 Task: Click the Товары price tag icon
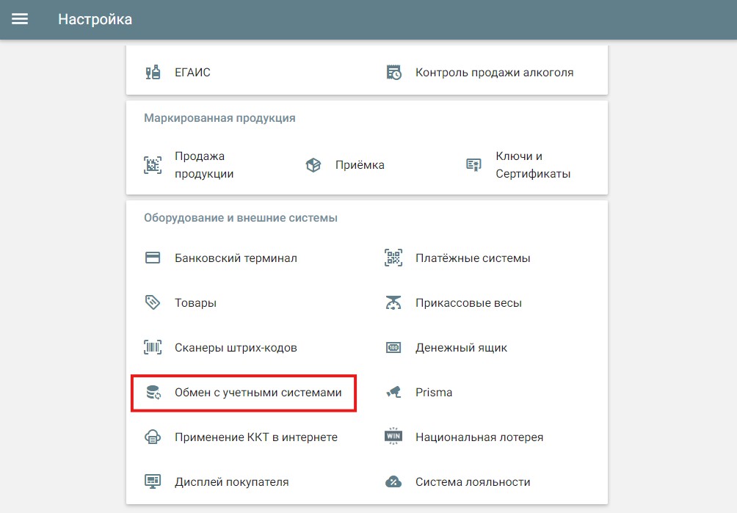pyautogui.click(x=153, y=302)
